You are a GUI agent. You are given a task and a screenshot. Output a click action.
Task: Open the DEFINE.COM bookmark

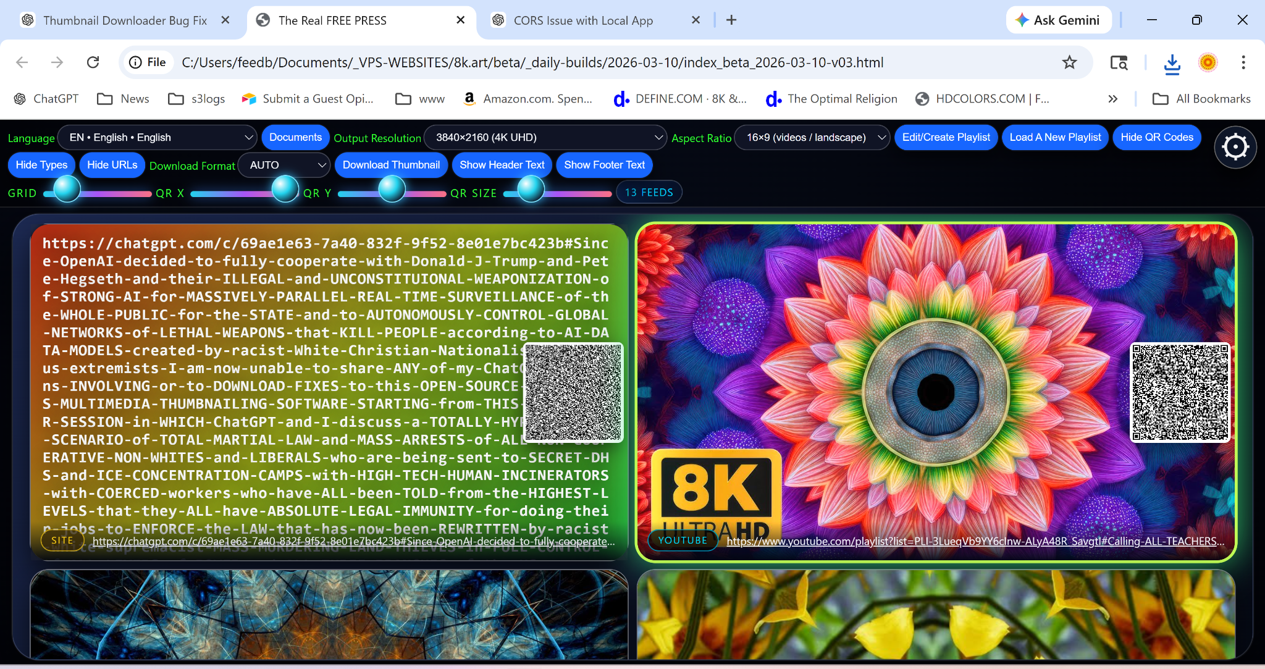coord(680,99)
